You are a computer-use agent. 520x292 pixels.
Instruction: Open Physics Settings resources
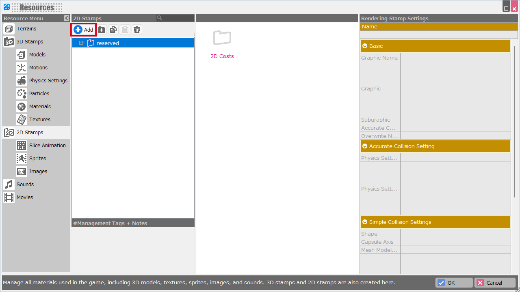(x=48, y=81)
